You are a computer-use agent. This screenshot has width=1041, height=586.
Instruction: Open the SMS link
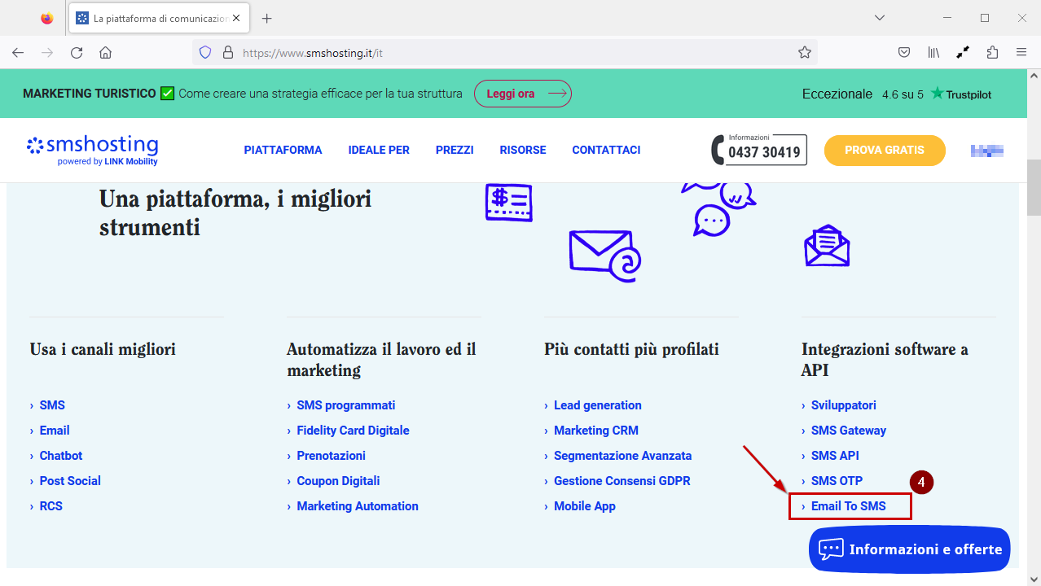(x=52, y=405)
